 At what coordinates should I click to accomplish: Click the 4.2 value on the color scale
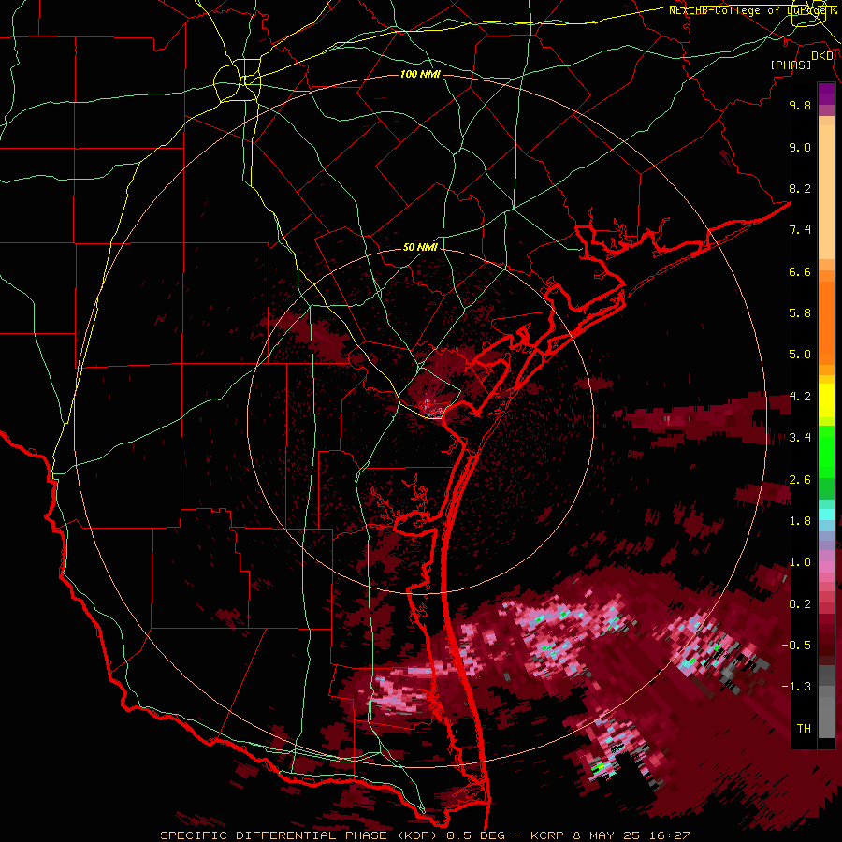(x=800, y=397)
